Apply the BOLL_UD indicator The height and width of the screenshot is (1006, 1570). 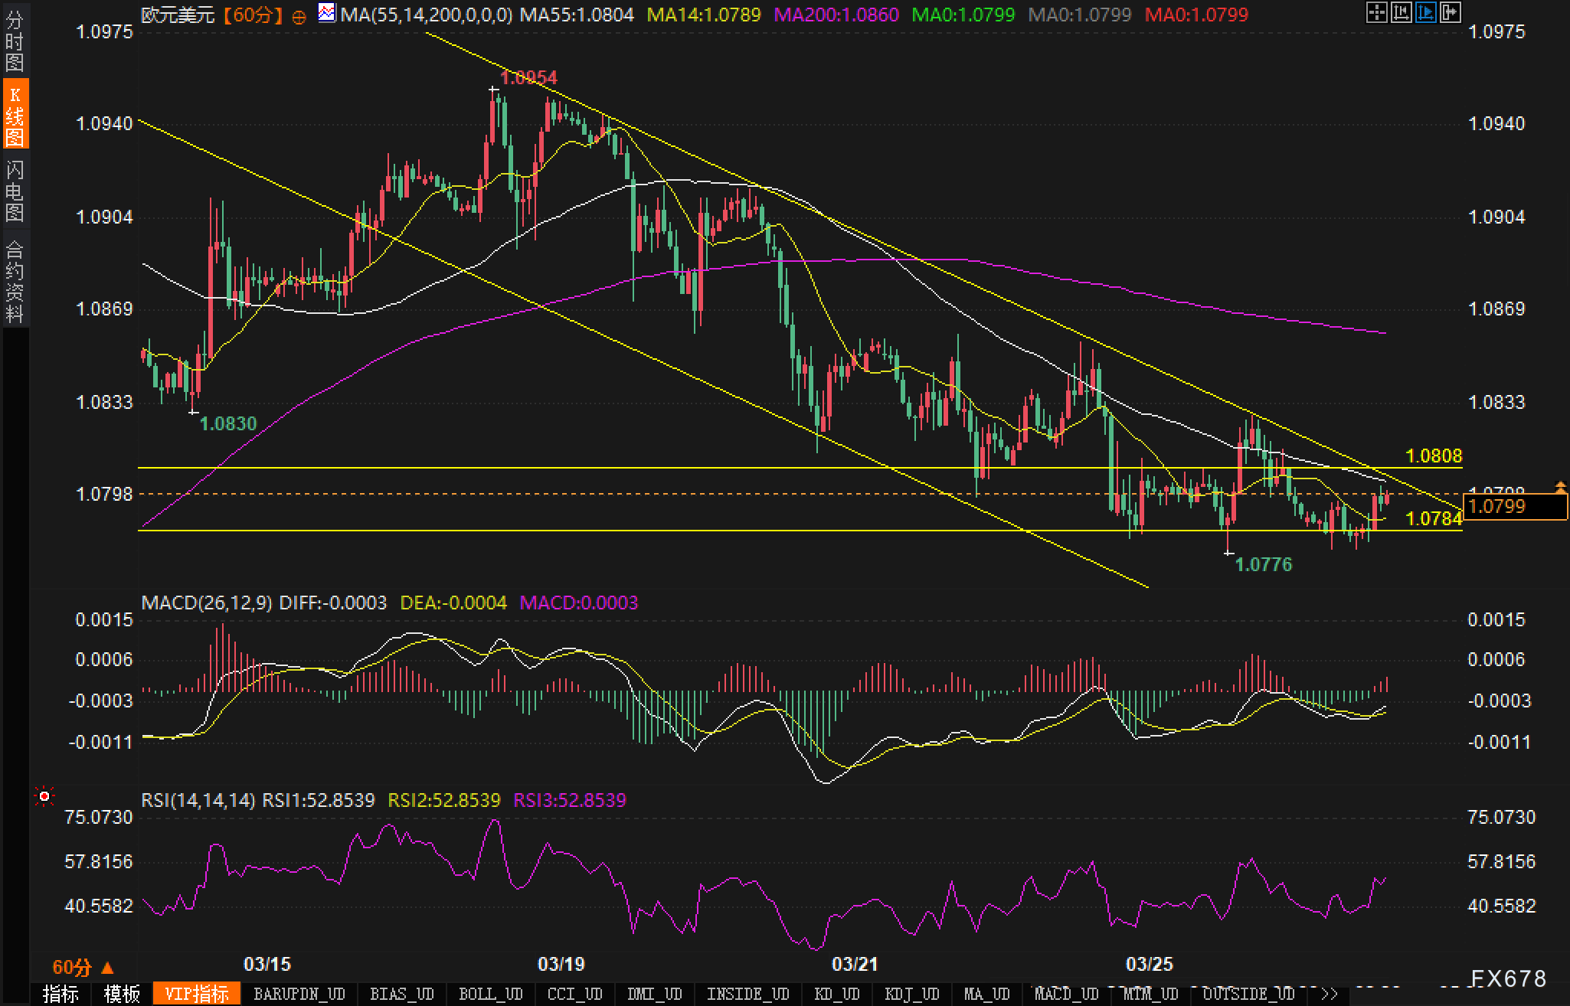click(x=490, y=994)
